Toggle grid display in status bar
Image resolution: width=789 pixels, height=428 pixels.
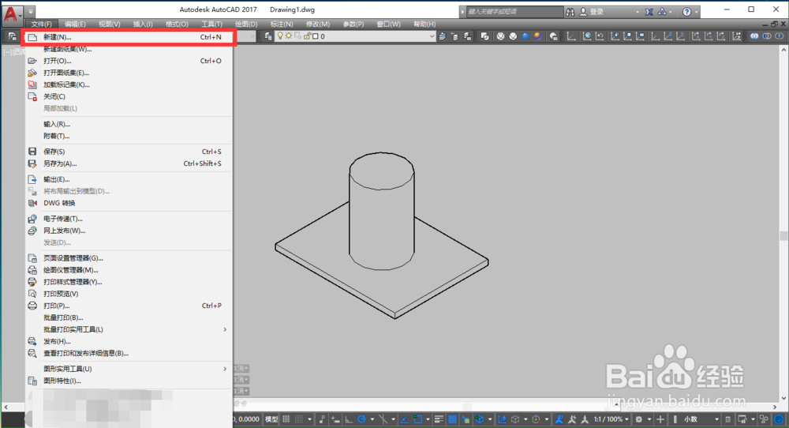point(286,419)
